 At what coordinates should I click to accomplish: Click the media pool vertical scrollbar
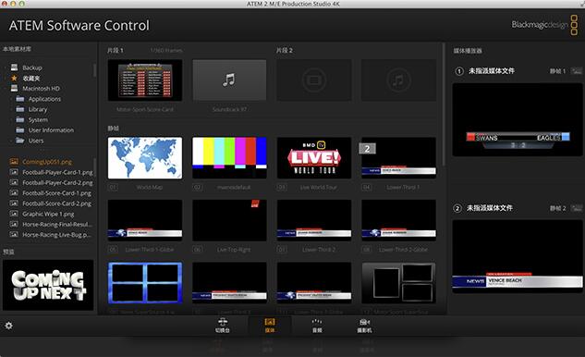444,105
